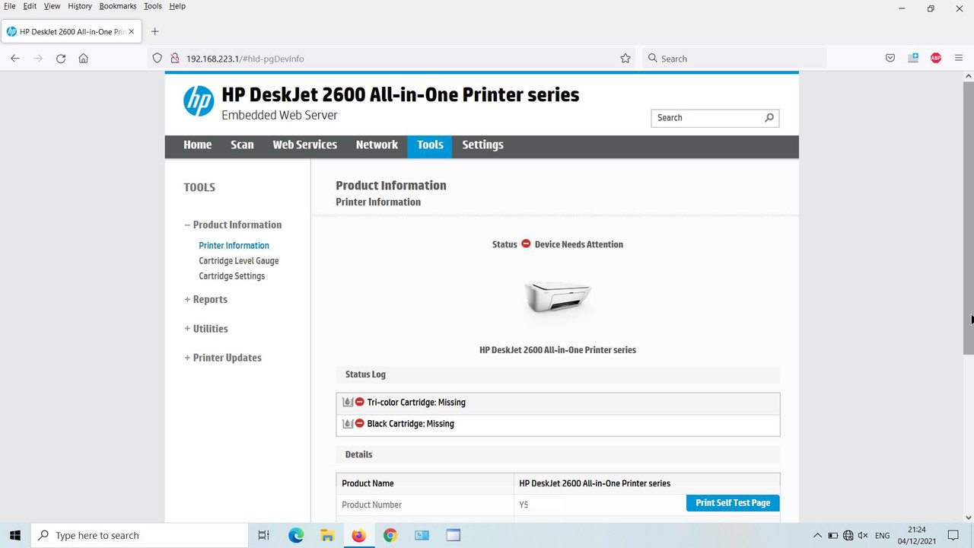Bookmark this page with the star icon
Screen dimensions: 974x548
[625, 59]
